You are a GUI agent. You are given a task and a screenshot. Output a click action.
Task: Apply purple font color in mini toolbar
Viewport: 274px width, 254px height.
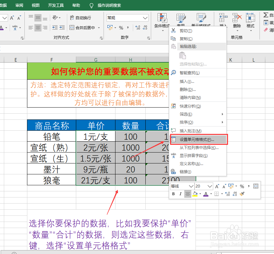point(206,194)
